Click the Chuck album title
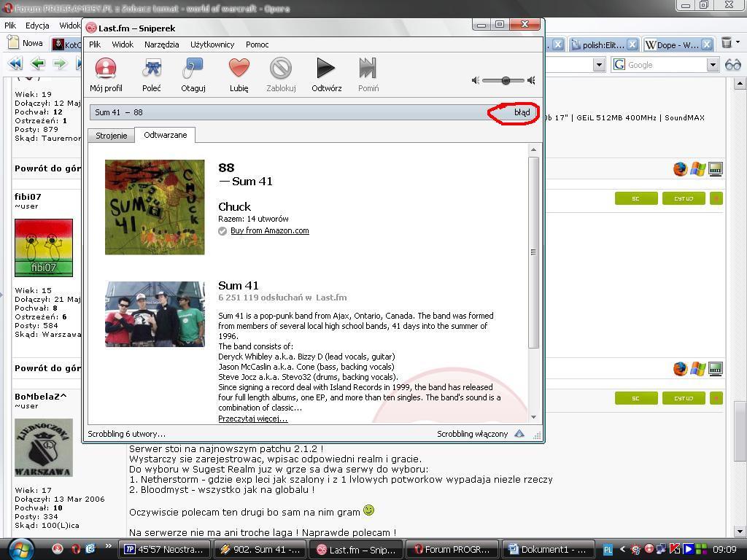The width and height of the screenshot is (747, 560). pyautogui.click(x=234, y=206)
